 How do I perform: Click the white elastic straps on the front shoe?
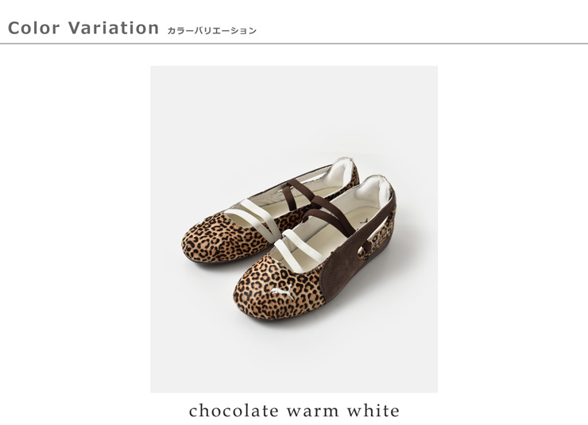(298, 249)
